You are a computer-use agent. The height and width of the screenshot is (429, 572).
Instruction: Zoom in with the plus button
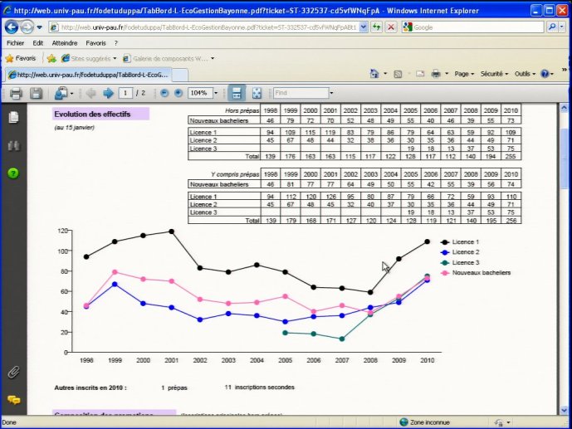pos(178,93)
